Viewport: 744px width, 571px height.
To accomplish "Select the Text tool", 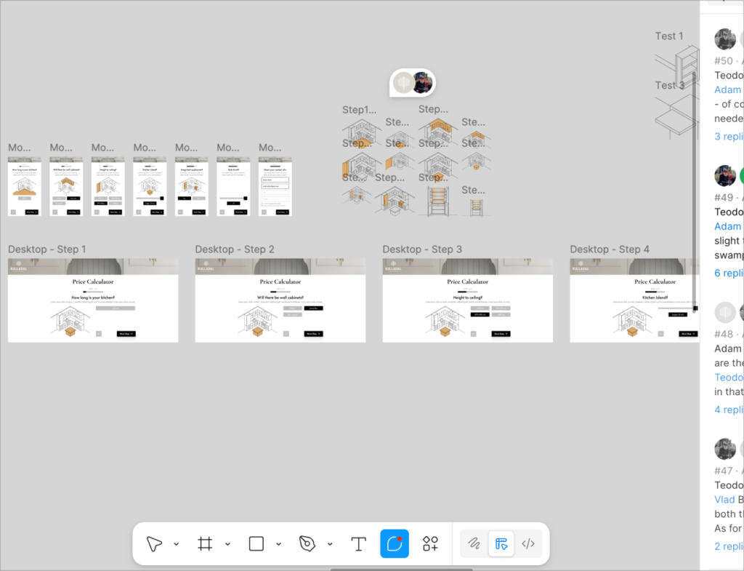I will [x=358, y=543].
